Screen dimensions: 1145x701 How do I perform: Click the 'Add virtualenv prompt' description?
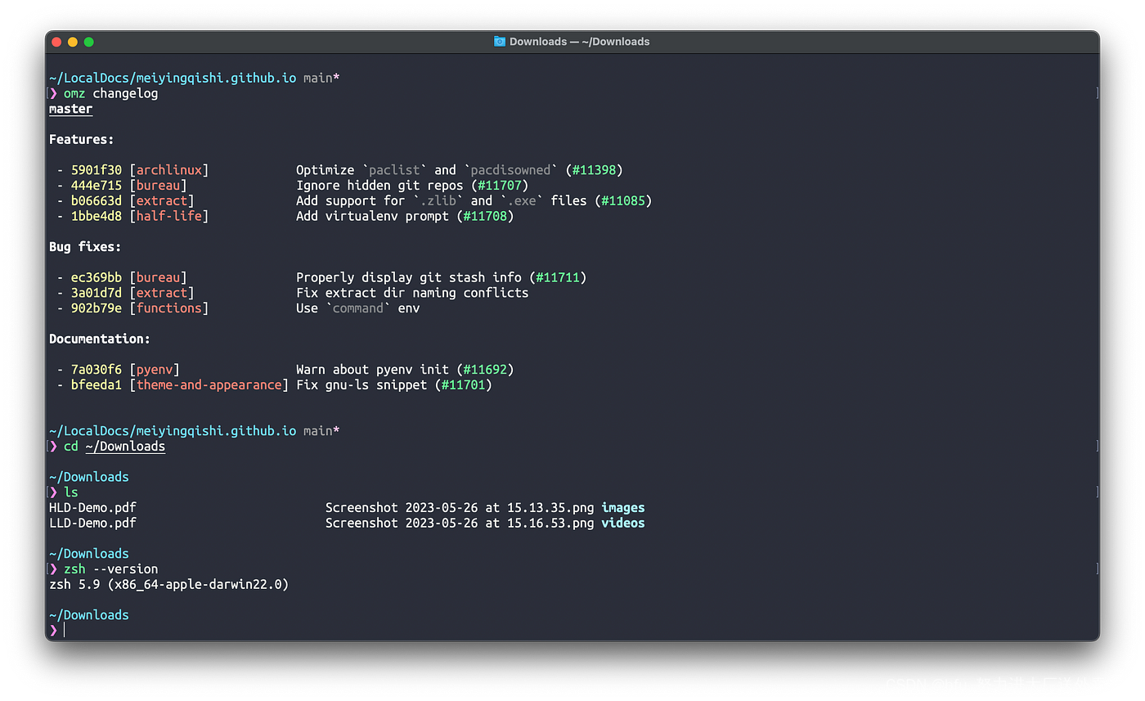pyautogui.click(x=372, y=217)
